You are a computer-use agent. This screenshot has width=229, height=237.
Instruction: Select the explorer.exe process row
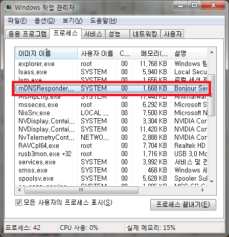111,64
